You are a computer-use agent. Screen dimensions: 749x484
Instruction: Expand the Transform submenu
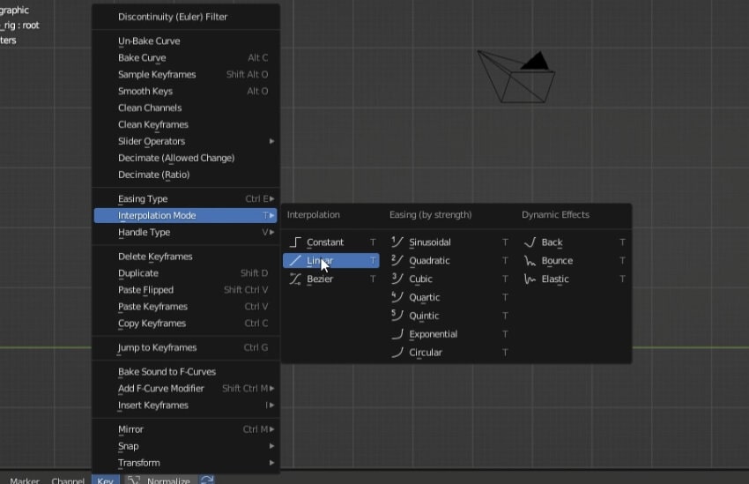pos(186,463)
